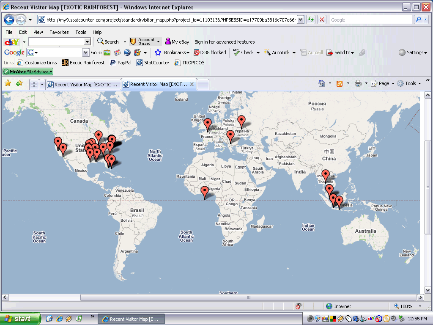Click the Add to Favorites icon
This screenshot has width=433, height=325.
click(19, 83)
